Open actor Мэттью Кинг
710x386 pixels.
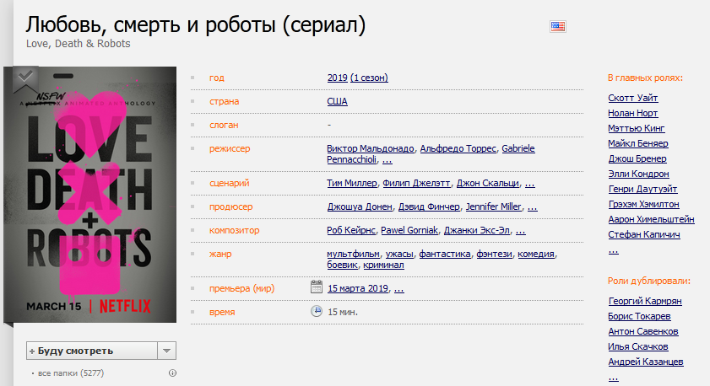click(x=637, y=128)
